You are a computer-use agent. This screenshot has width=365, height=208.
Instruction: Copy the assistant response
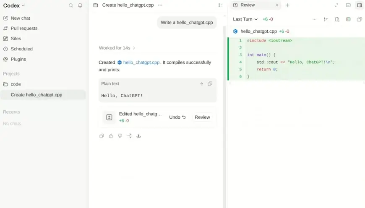pyautogui.click(x=102, y=136)
